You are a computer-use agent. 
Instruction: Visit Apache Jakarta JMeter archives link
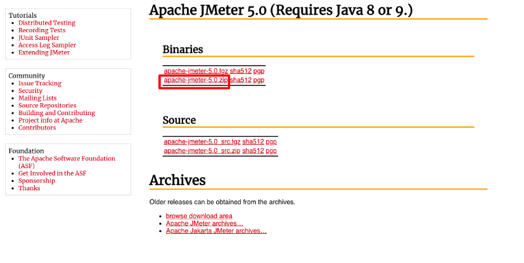click(x=216, y=231)
